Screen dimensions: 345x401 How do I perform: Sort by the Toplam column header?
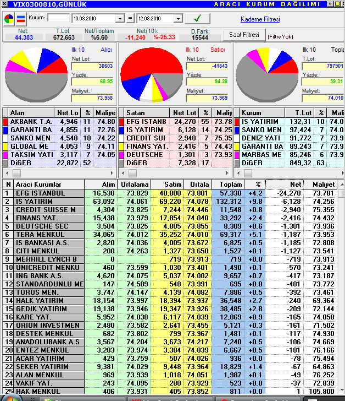coord(227,185)
